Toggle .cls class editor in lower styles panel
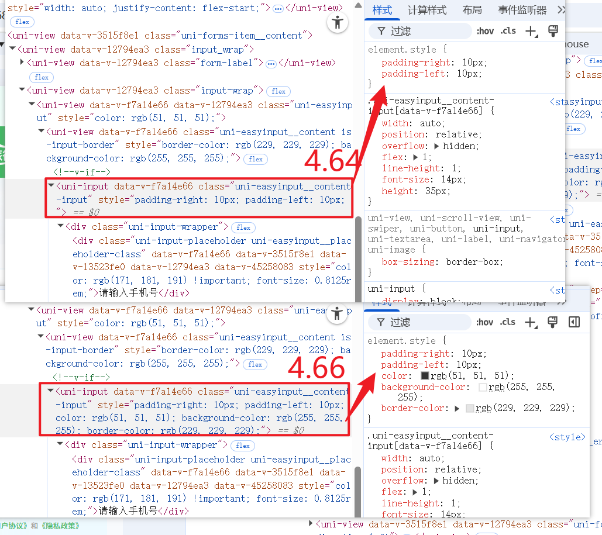Image resolution: width=602 pixels, height=535 pixels. (x=508, y=322)
